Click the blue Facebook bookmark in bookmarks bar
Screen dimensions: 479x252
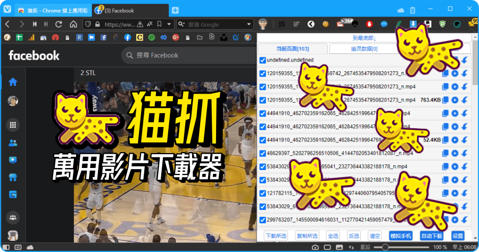[x=127, y=38]
